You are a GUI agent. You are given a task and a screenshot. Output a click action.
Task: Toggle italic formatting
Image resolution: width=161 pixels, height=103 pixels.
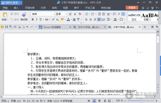coord(36,19)
